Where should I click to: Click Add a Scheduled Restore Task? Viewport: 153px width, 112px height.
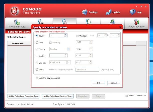click(58, 96)
